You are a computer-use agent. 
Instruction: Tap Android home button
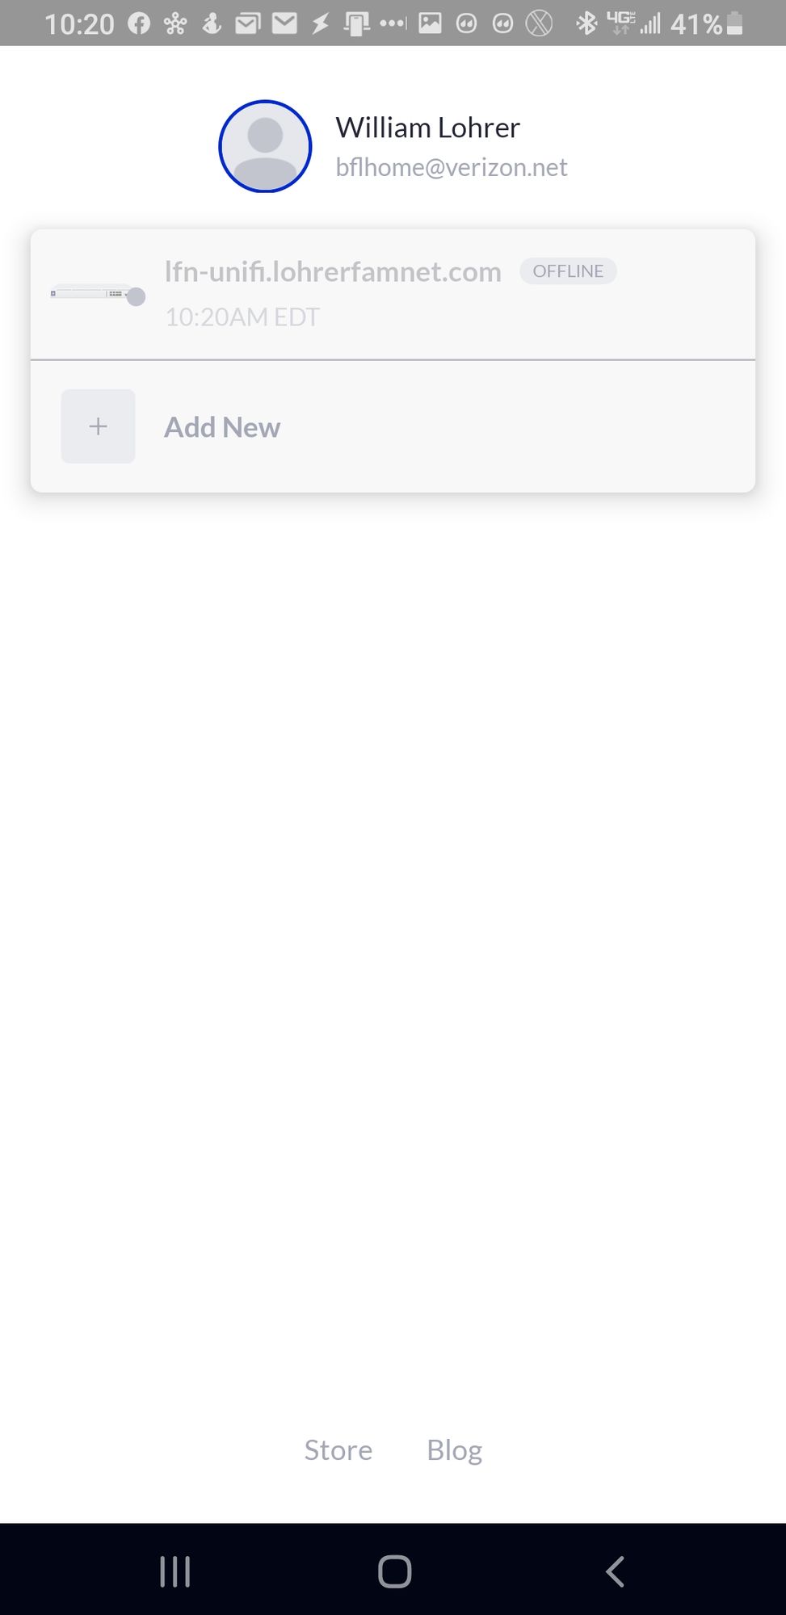tap(394, 1571)
